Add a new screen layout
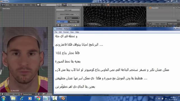Image resolution: width=180 pixels, height=101 pixels. click(x=58, y=5)
